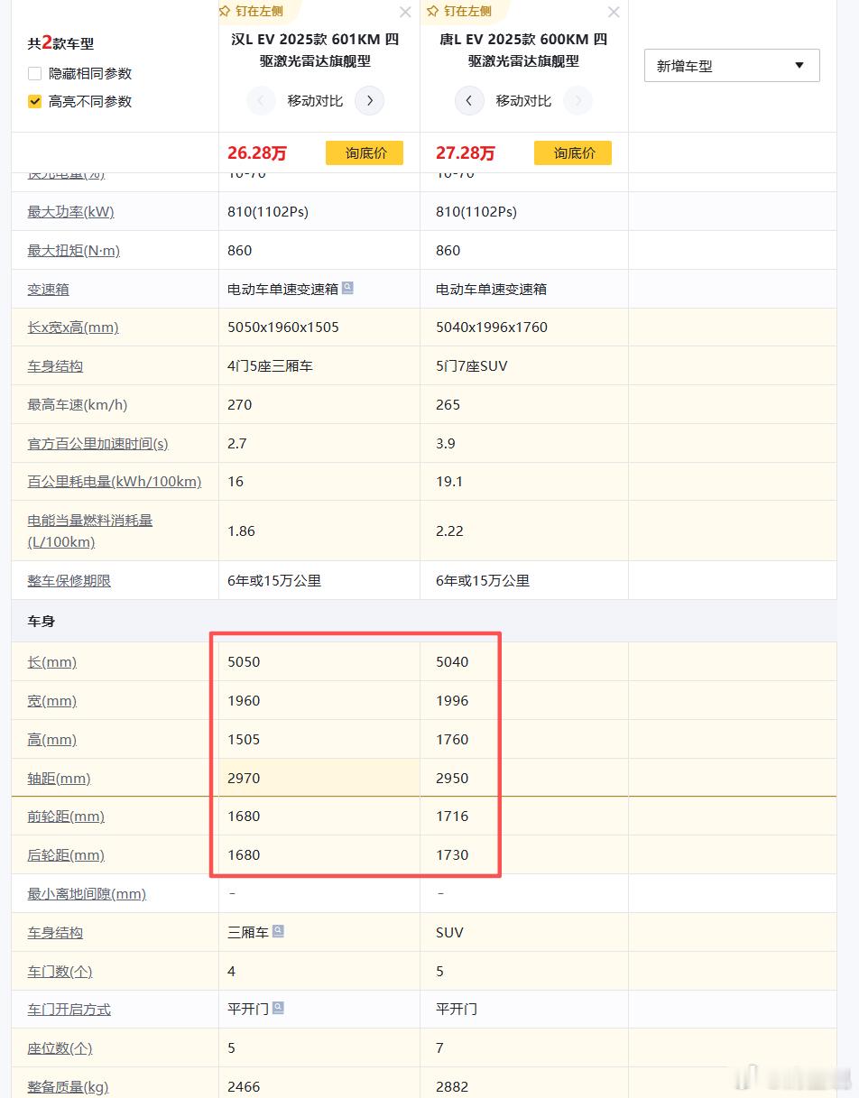Click the 前轮距(mm) parameter link
The image size is (859, 1098).
coord(66,817)
